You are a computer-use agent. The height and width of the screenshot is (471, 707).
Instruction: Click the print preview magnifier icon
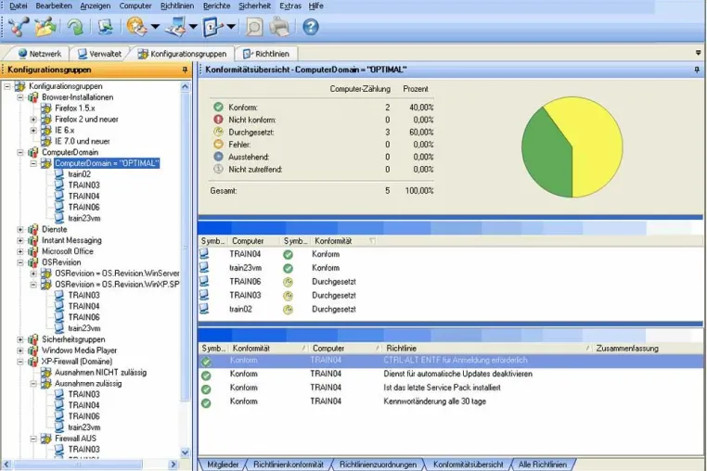pyautogui.click(x=254, y=27)
